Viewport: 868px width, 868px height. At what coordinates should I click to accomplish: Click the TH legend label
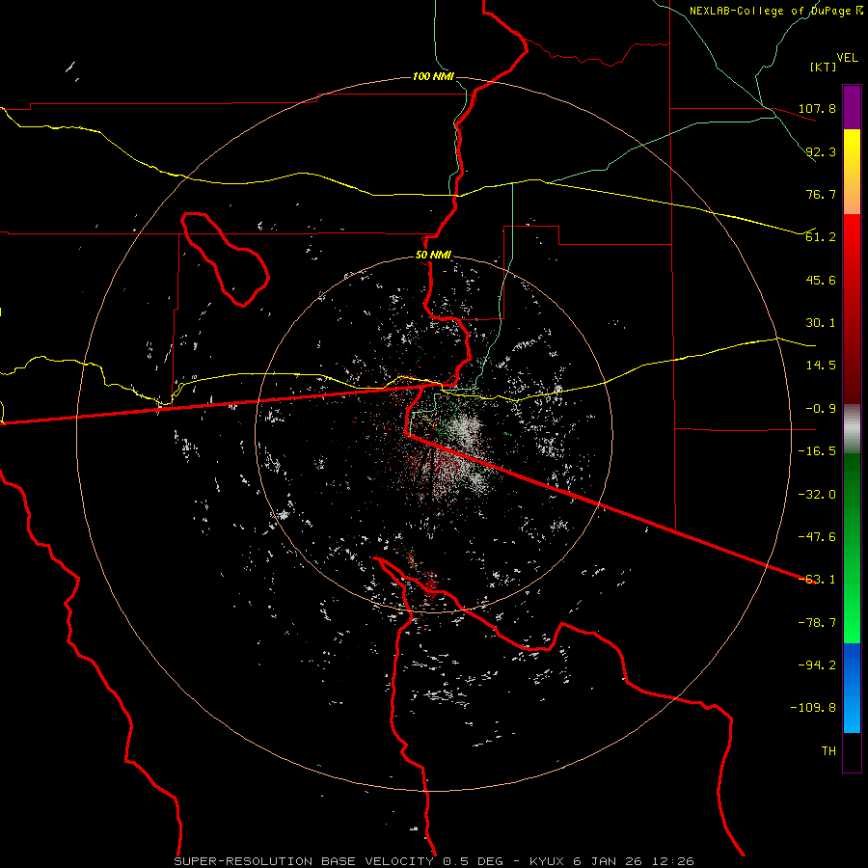[828, 751]
